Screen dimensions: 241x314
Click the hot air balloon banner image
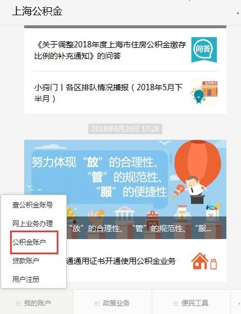125,189
